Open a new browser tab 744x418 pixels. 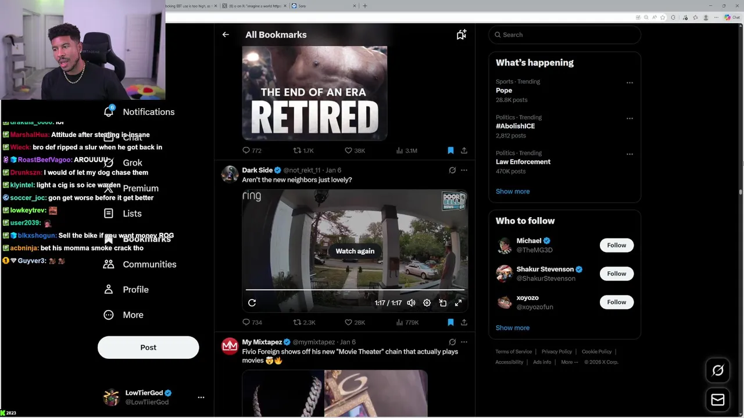pyautogui.click(x=365, y=6)
